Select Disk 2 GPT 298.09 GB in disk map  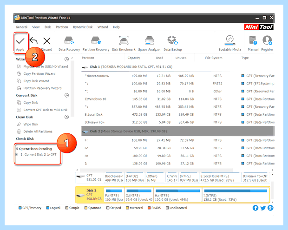click(90, 195)
